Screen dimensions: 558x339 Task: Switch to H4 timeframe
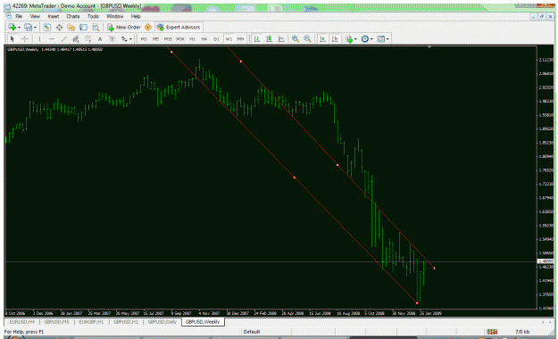click(204, 39)
